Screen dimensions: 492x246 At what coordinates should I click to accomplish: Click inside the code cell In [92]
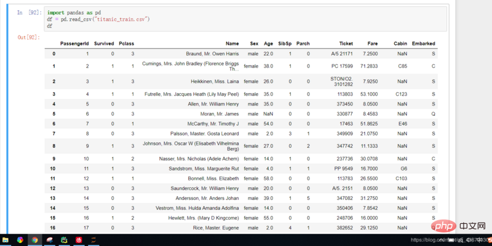(x=245, y=19)
